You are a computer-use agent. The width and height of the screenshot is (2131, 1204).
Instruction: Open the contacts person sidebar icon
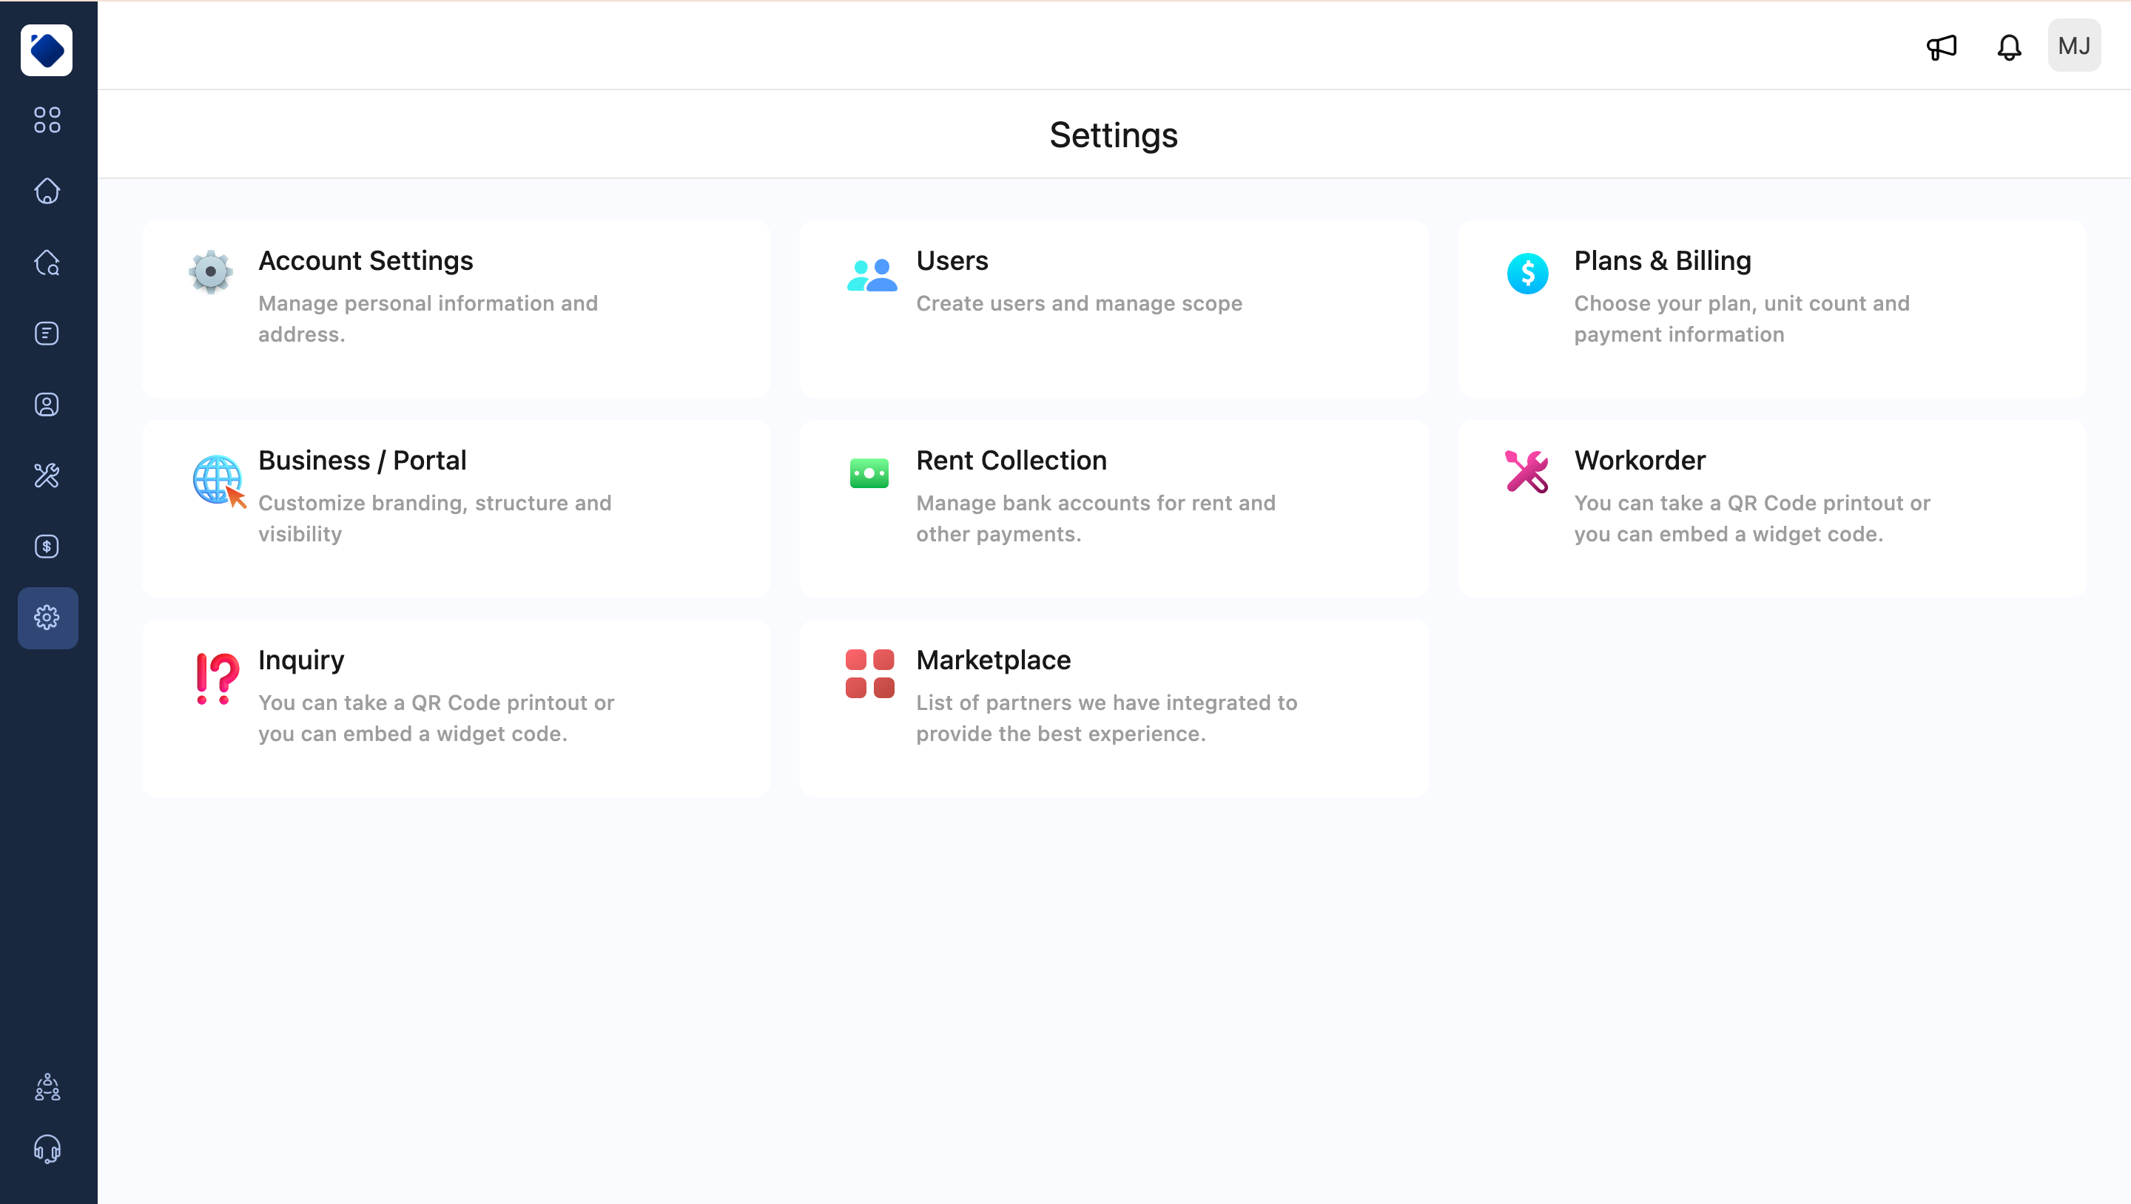click(x=47, y=405)
